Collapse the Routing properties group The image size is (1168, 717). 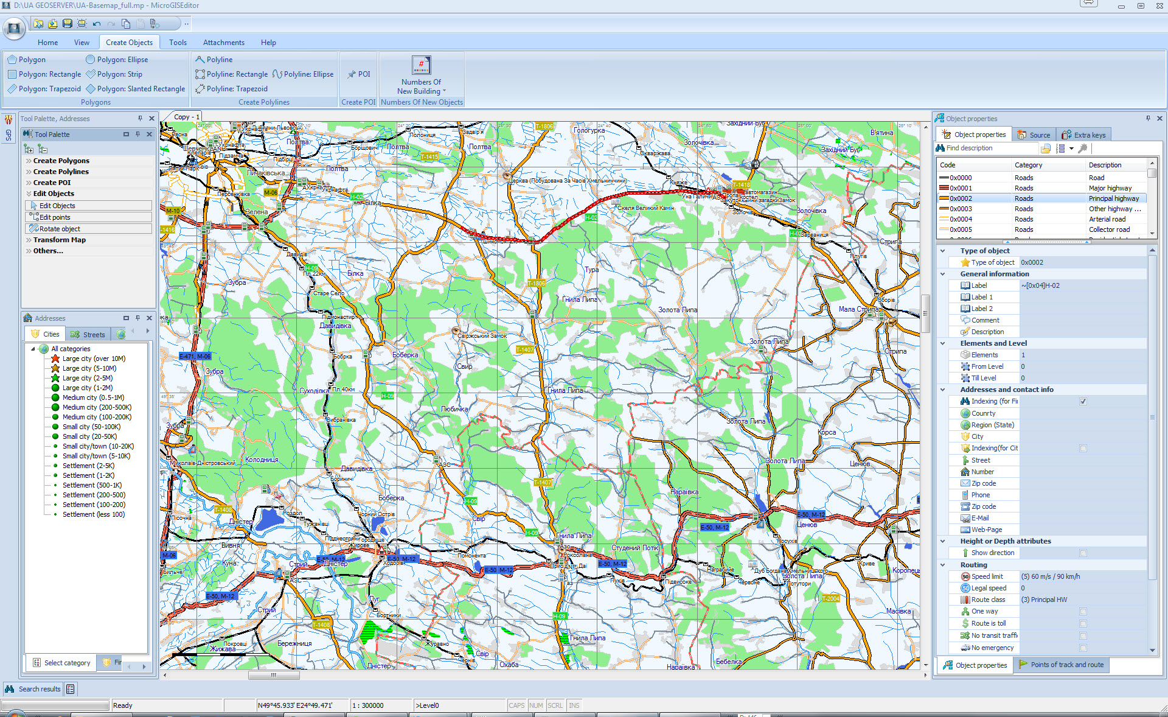tap(943, 565)
